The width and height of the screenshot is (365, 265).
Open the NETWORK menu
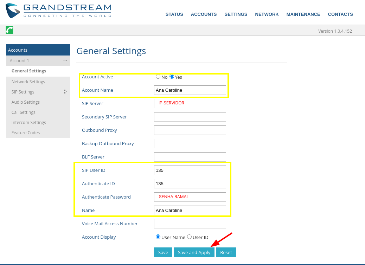[267, 14]
